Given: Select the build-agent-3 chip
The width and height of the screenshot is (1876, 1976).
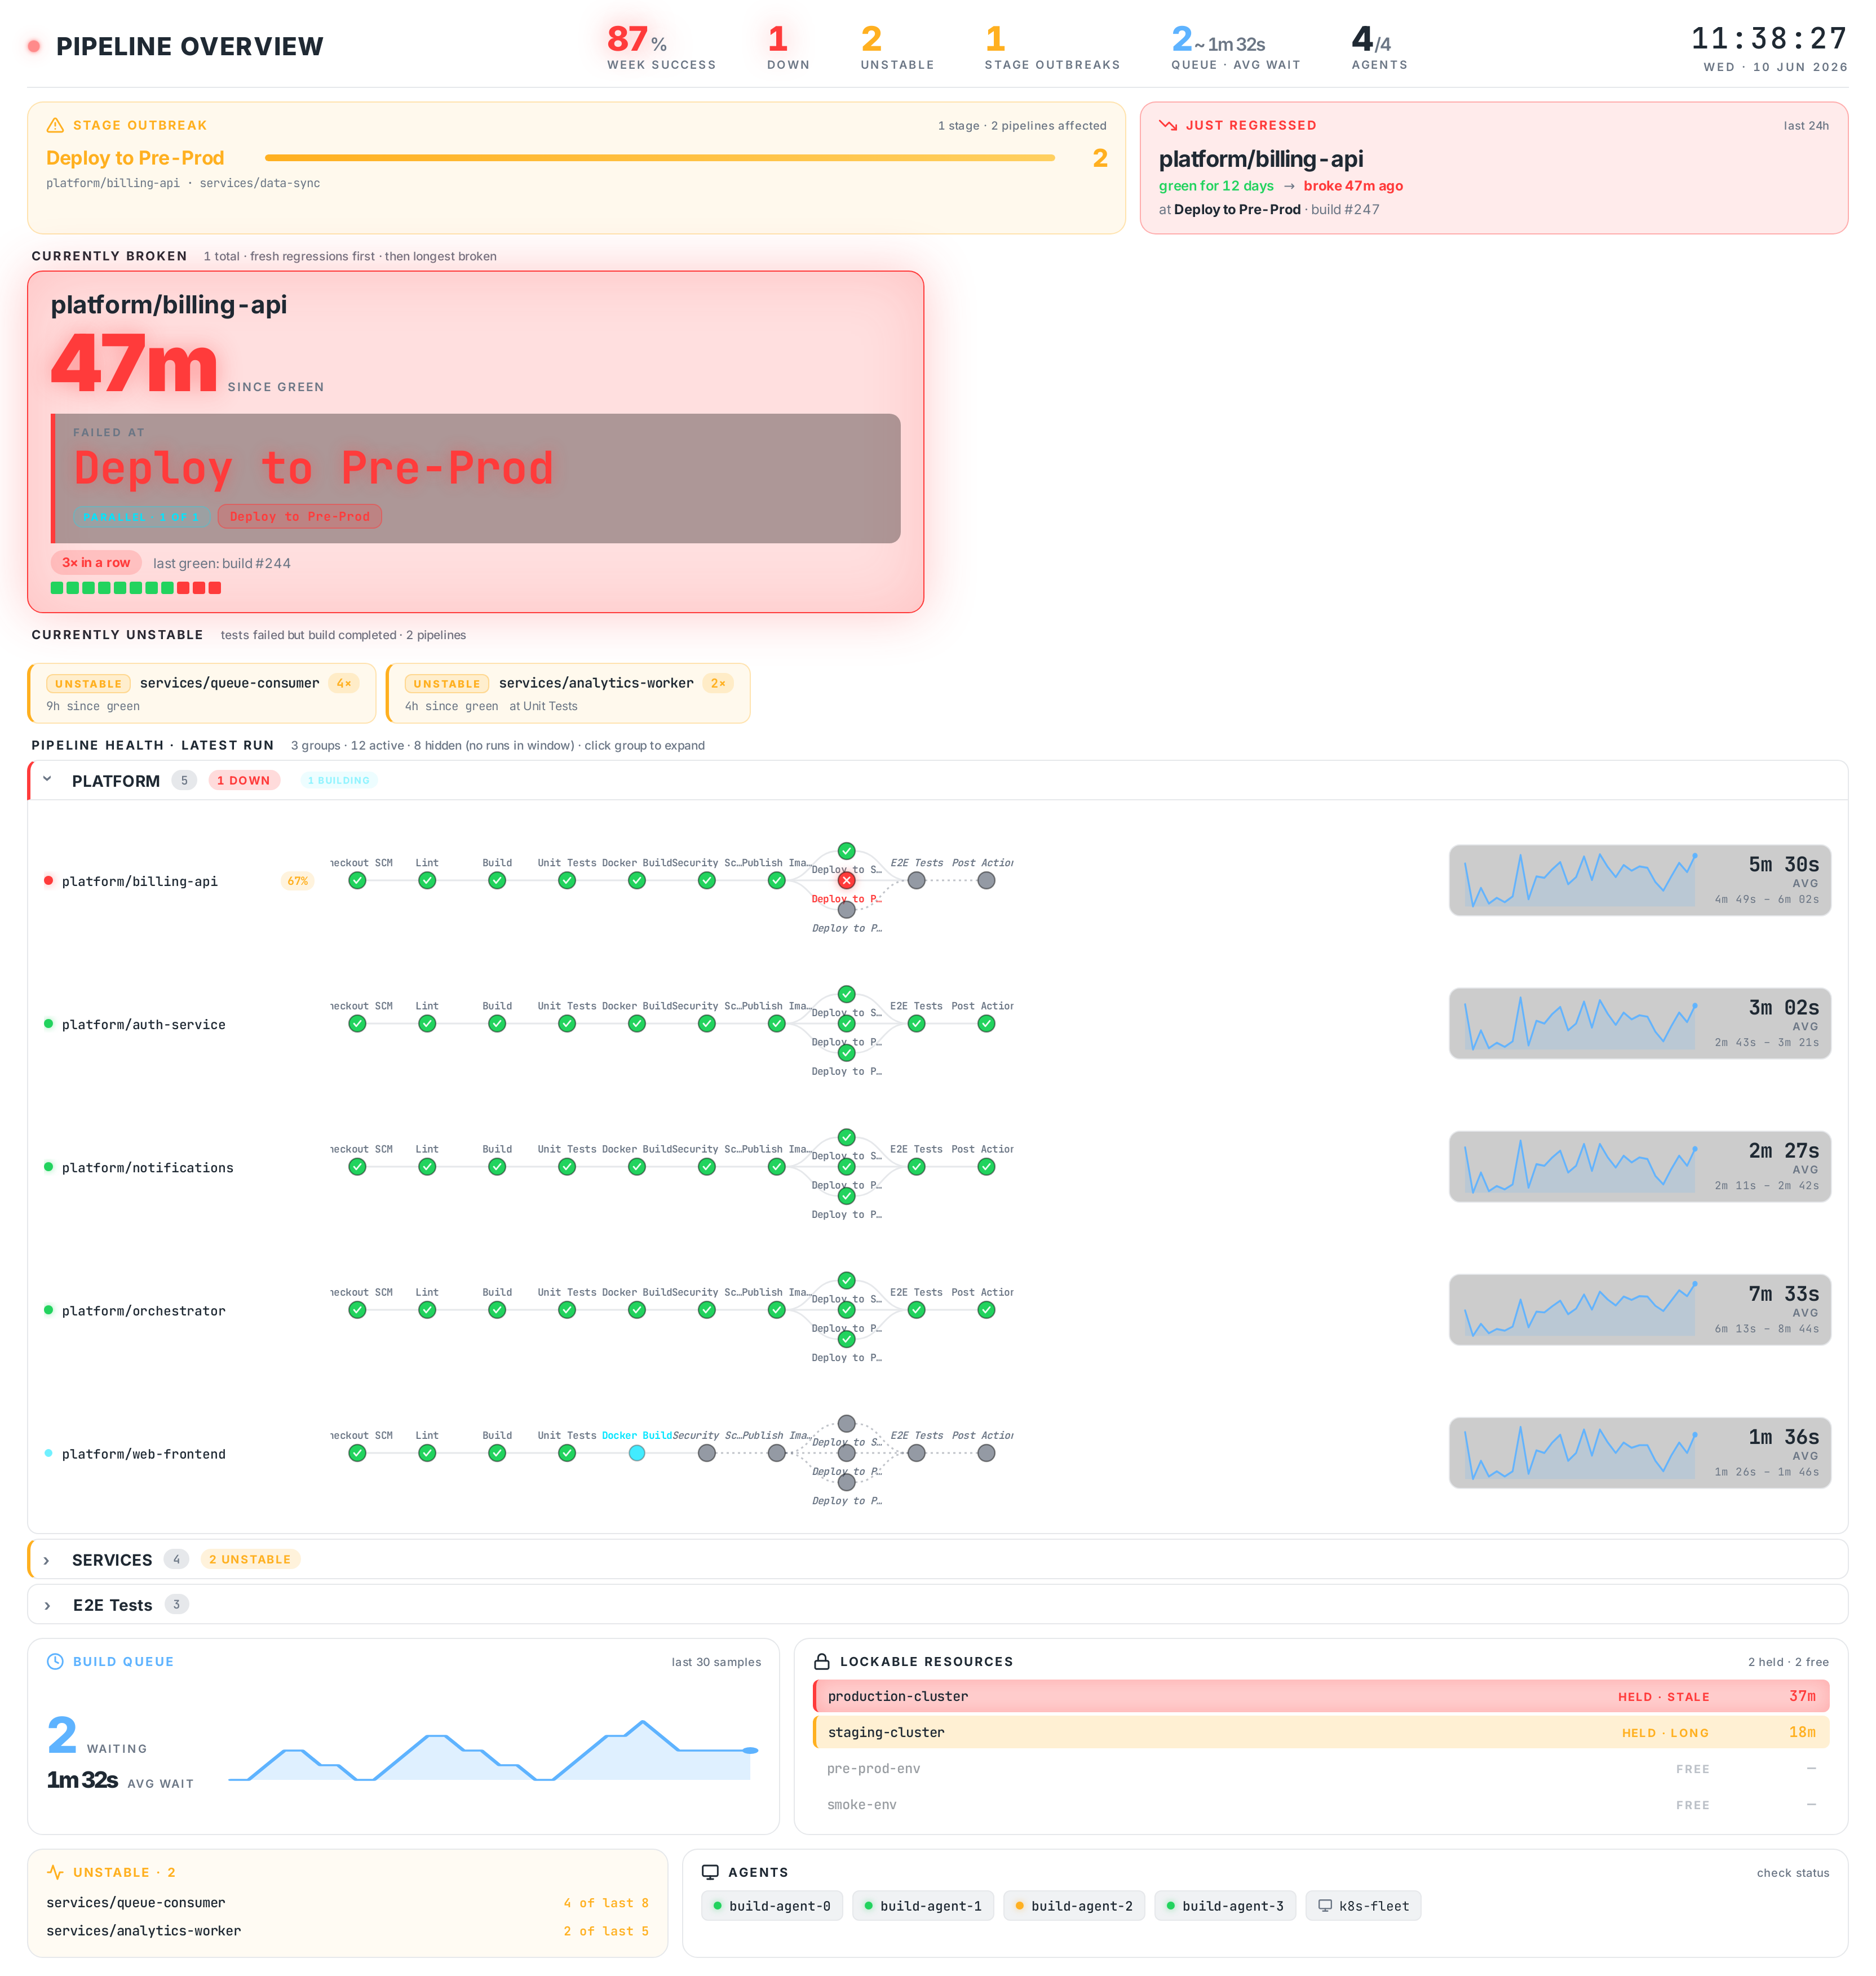Looking at the screenshot, I should pyautogui.click(x=1225, y=1906).
